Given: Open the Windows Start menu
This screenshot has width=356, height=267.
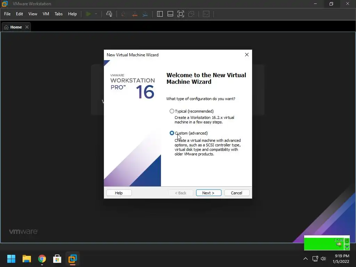Looking at the screenshot, I should pos(11,259).
